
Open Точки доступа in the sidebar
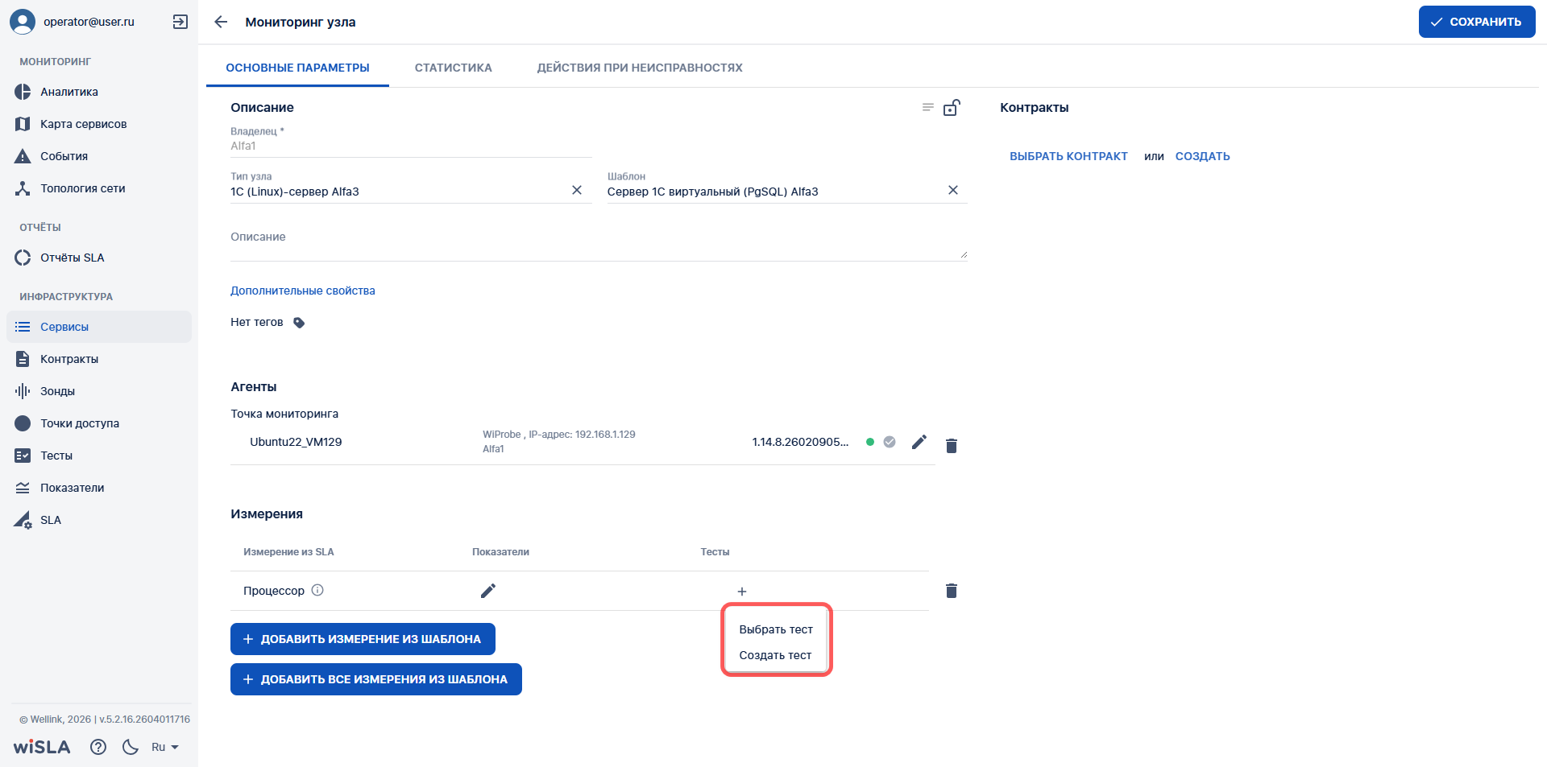(99, 423)
